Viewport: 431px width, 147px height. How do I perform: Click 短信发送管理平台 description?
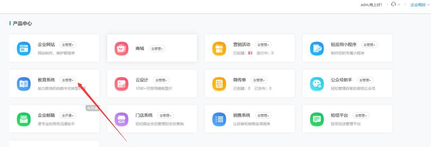click(346, 124)
